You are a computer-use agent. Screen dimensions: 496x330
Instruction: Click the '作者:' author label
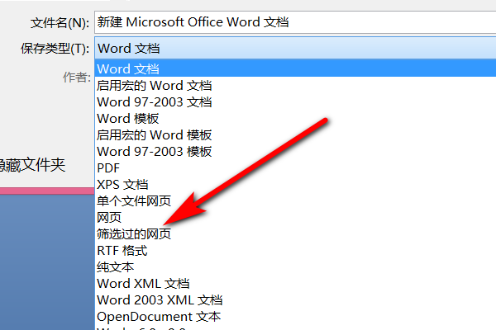click(x=77, y=77)
